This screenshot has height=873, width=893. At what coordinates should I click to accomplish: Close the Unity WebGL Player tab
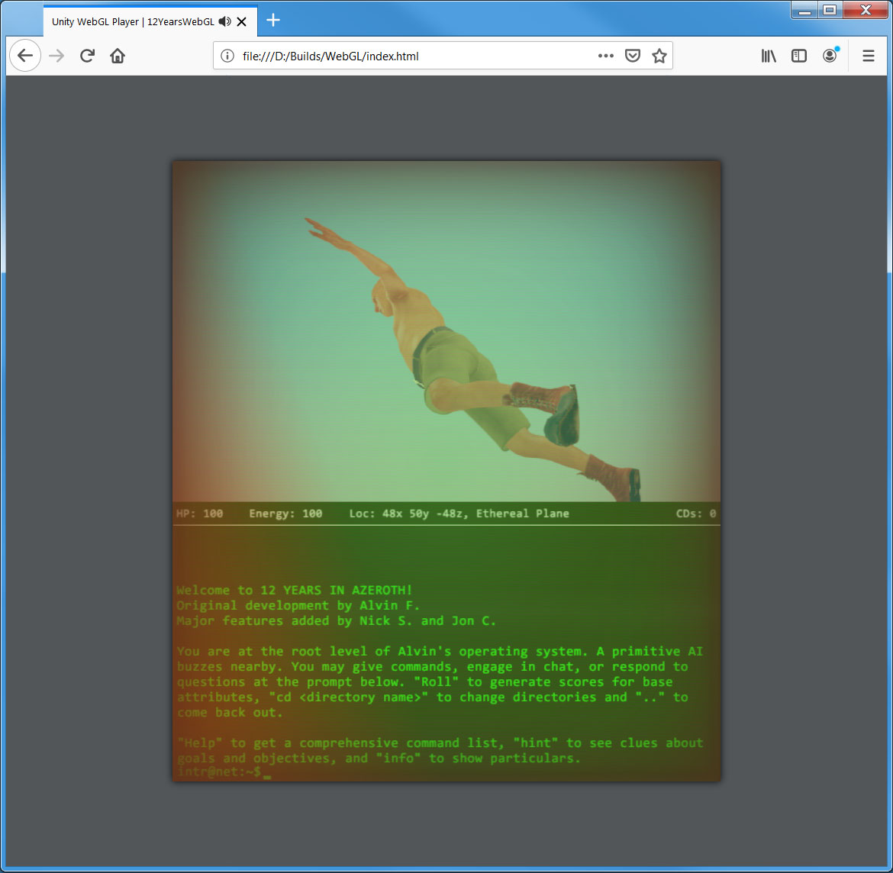[241, 21]
